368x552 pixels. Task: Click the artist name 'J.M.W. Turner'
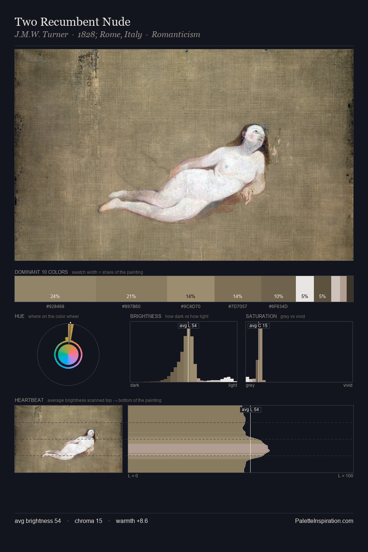(x=41, y=35)
